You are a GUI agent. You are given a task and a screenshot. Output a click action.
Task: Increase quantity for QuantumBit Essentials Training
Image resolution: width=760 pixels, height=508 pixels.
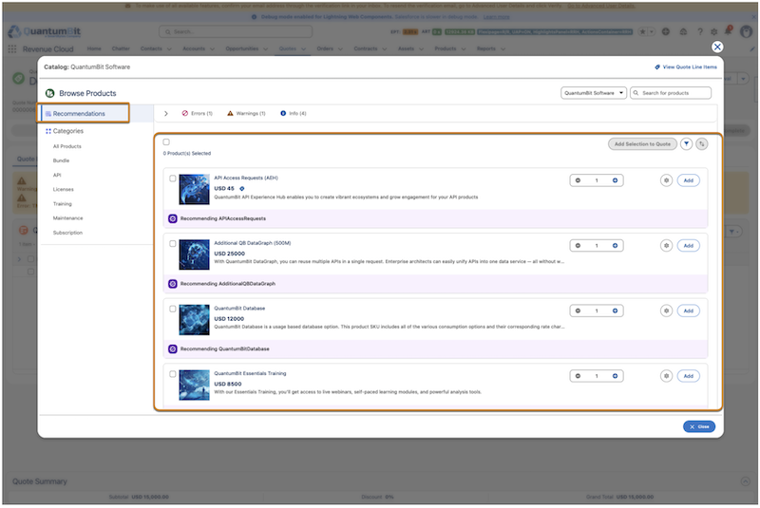click(x=615, y=376)
